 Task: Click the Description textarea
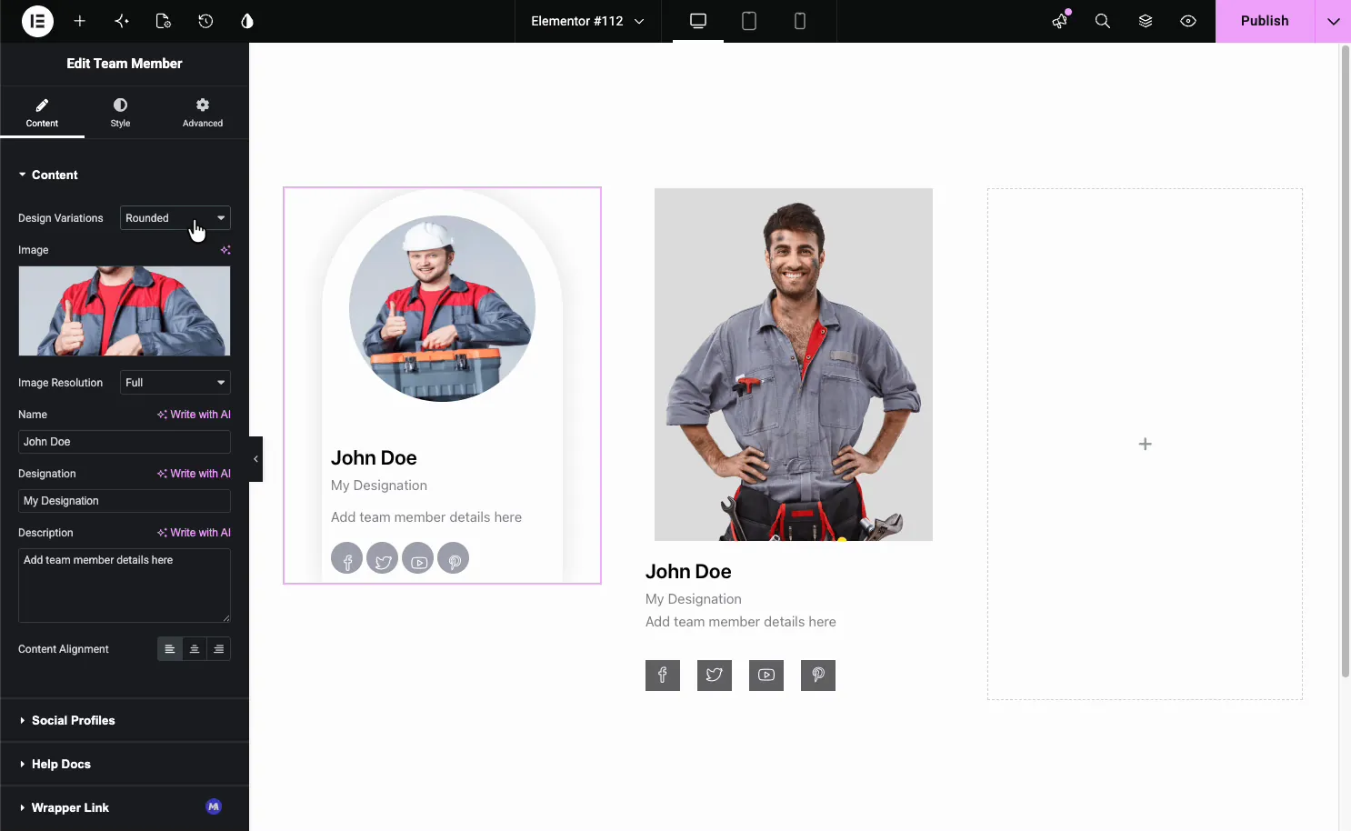(x=125, y=585)
